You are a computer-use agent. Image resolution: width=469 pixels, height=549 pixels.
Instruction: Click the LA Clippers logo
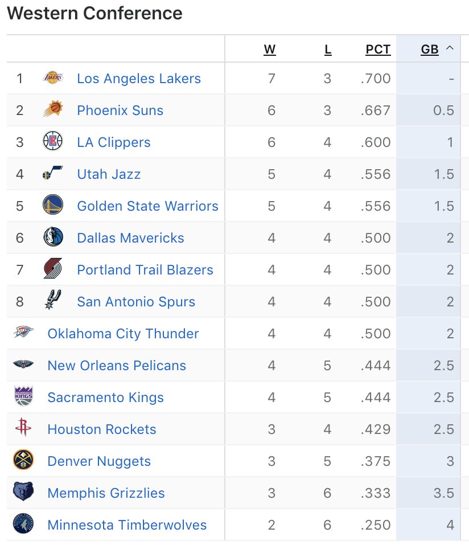click(x=53, y=141)
